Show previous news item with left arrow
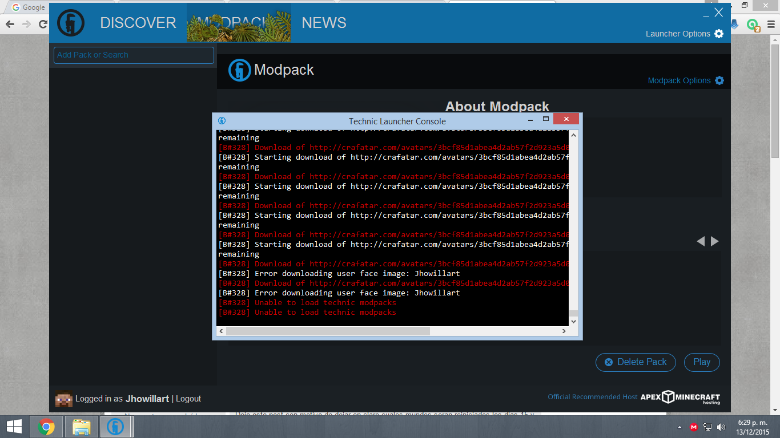The image size is (780, 438). [701, 241]
